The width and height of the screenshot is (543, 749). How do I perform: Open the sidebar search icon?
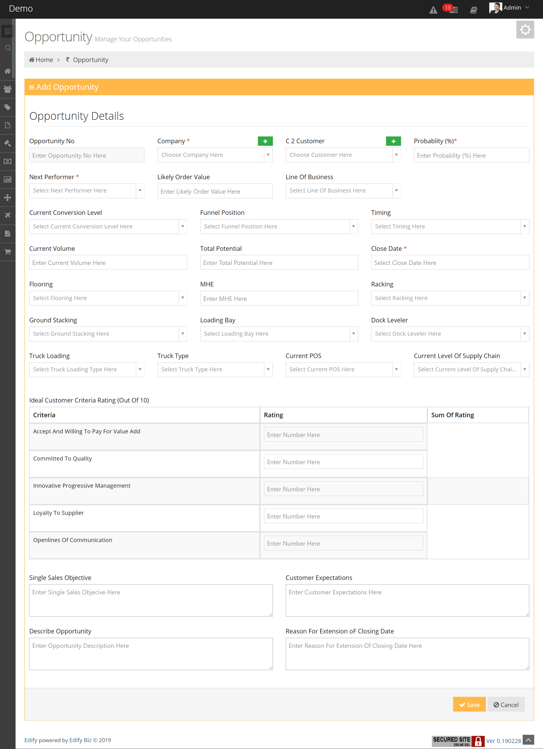(8, 48)
